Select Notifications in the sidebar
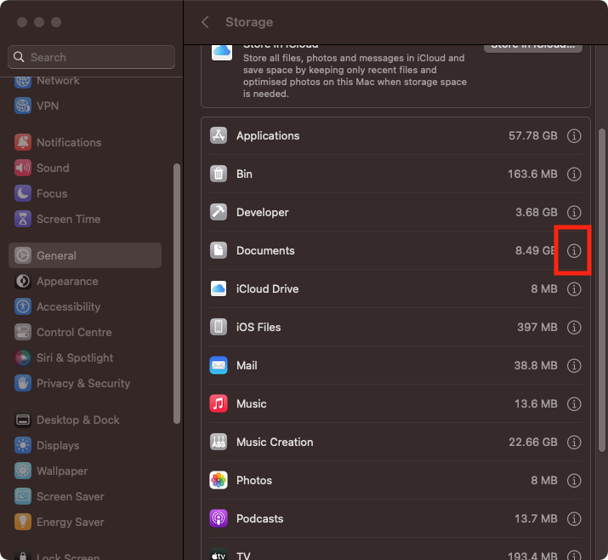This screenshot has height=560, width=608. point(85,142)
